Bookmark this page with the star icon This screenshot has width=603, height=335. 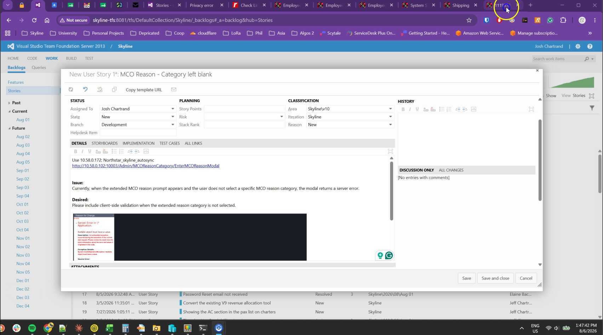(x=469, y=20)
